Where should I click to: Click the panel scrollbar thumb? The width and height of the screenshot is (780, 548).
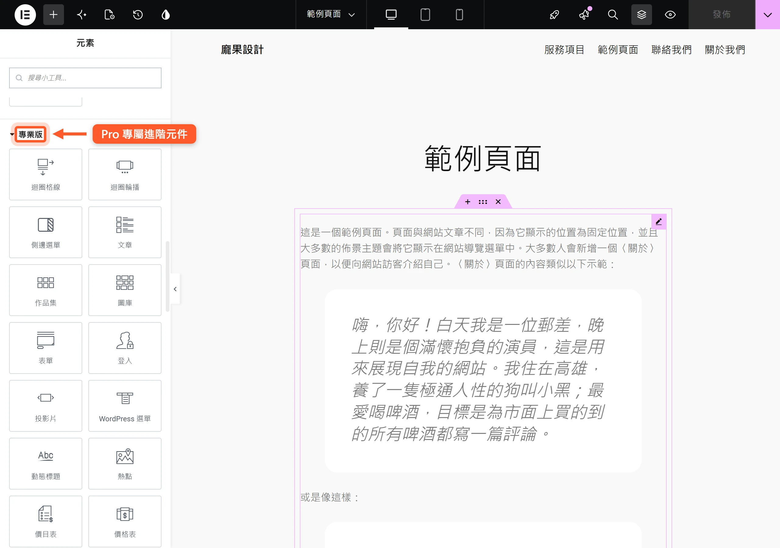tap(167, 276)
